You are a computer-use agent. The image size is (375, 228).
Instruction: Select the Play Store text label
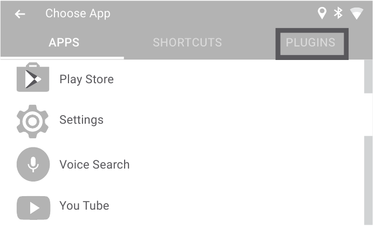click(x=86, y=79)
